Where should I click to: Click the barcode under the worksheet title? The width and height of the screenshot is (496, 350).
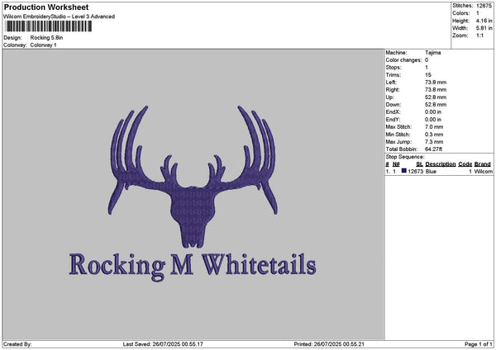click(x=47, y=27)
